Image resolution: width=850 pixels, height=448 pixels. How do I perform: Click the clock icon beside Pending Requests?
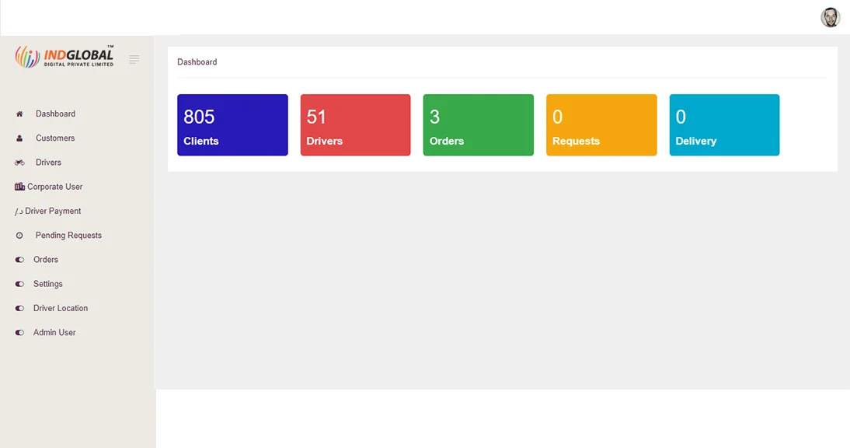click(19, 236)
